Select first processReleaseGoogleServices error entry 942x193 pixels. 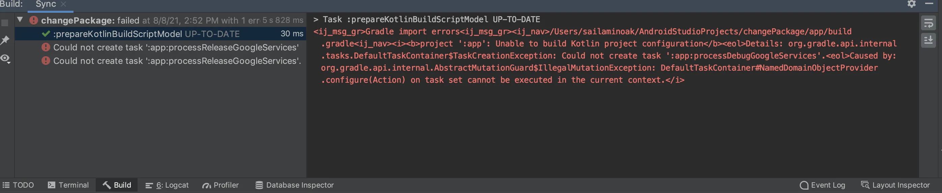176,47
